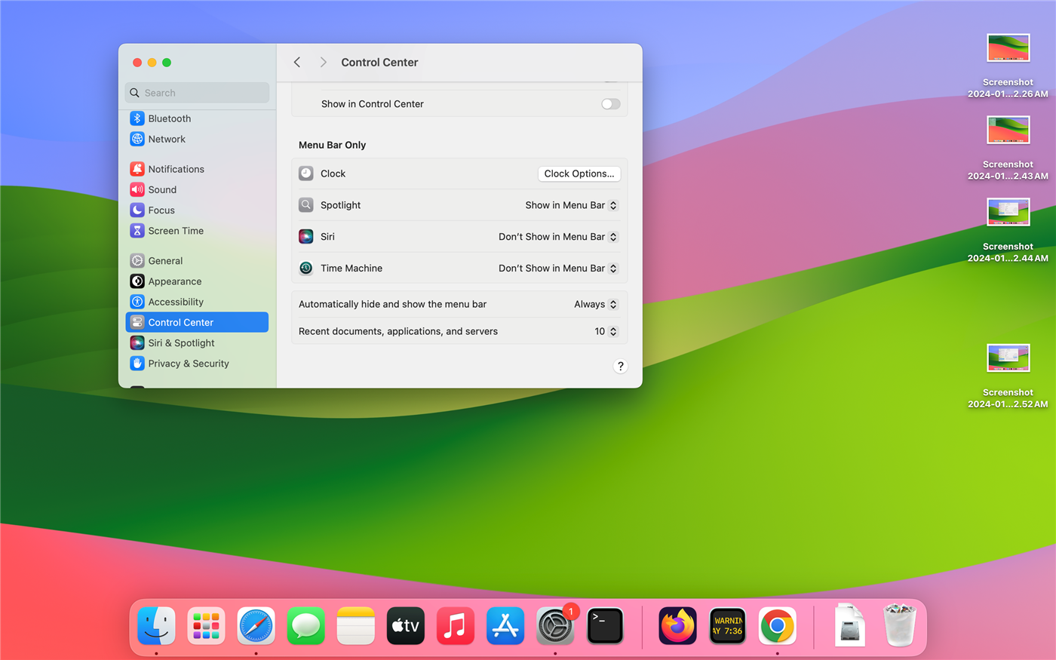1056x660 pixels.
Task: Click the Clock Options button
Action: (x=579, y=173)
